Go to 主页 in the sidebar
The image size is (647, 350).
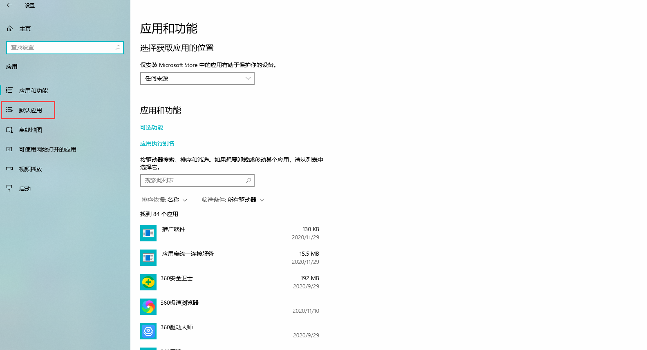point(25,29)
